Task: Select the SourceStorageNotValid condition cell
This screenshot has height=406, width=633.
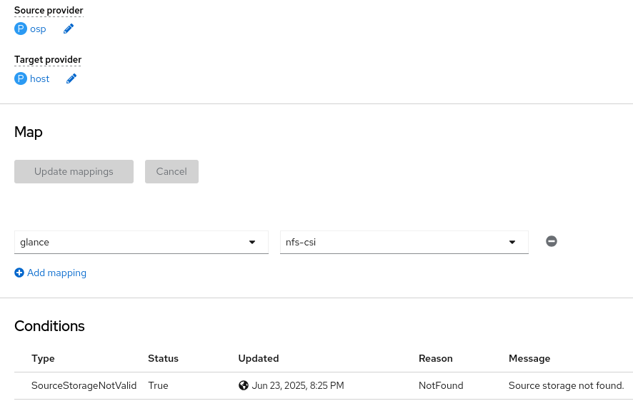Action: pyautogui.click(x=84, y=385)
